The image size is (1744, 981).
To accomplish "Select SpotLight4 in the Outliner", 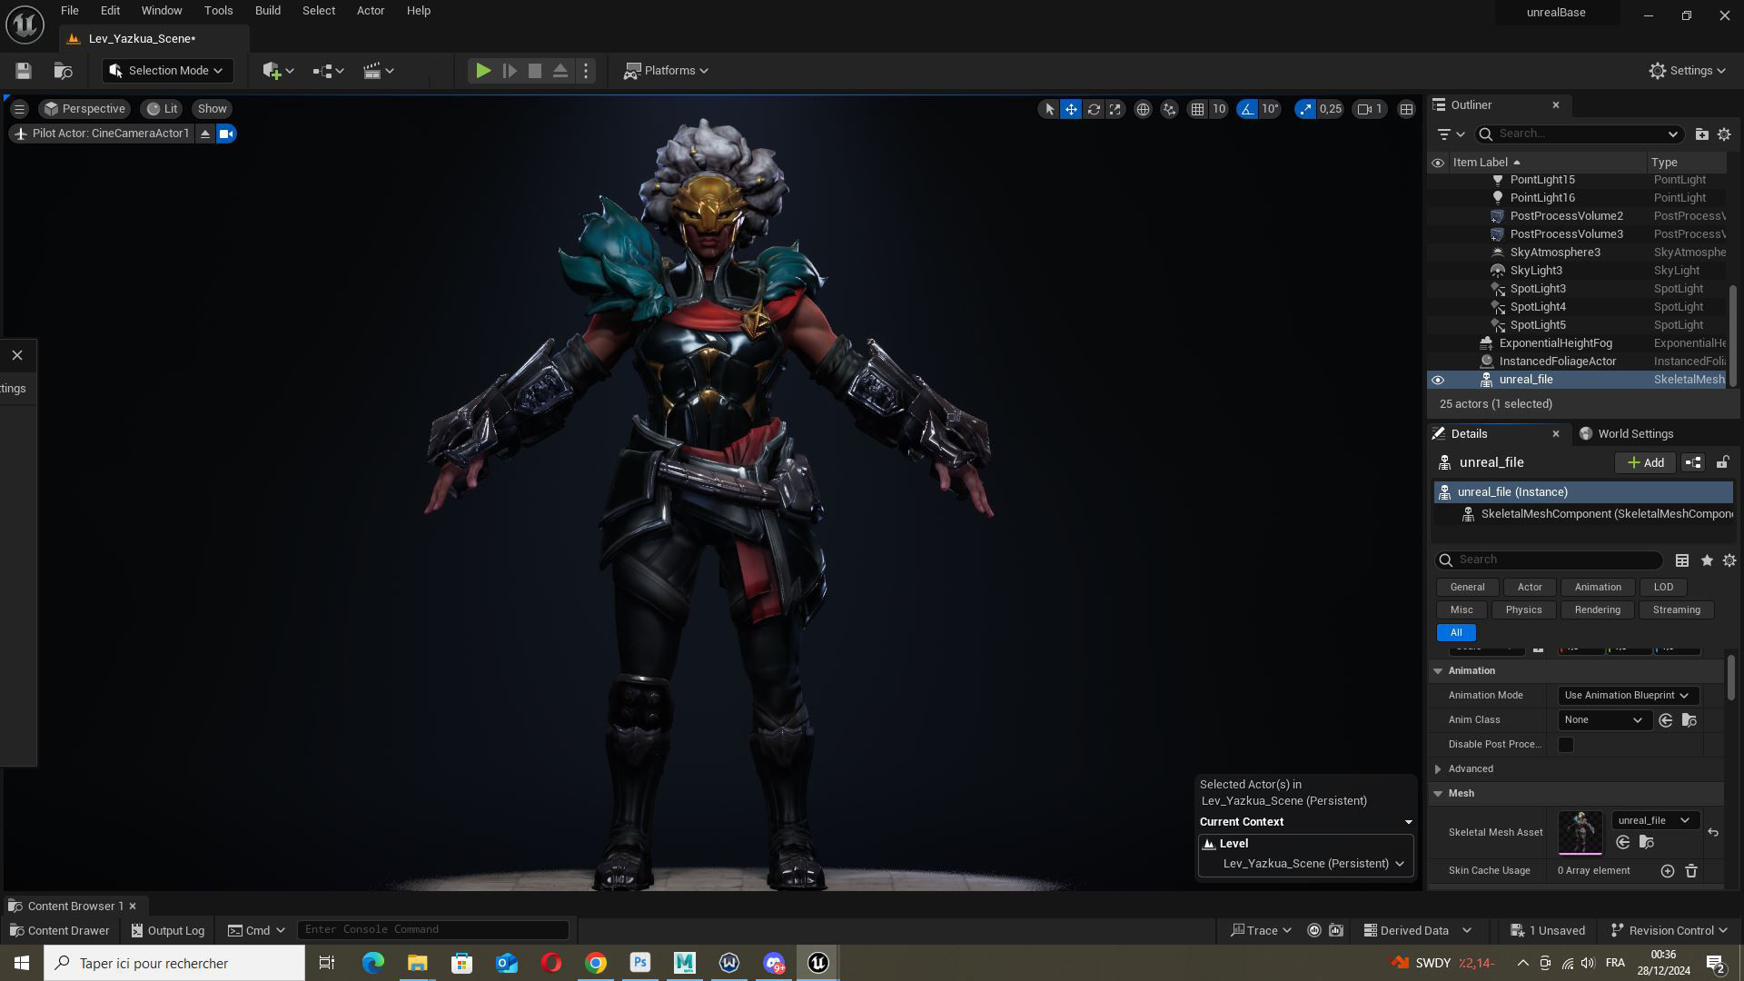I will [x=1537, y=307].
